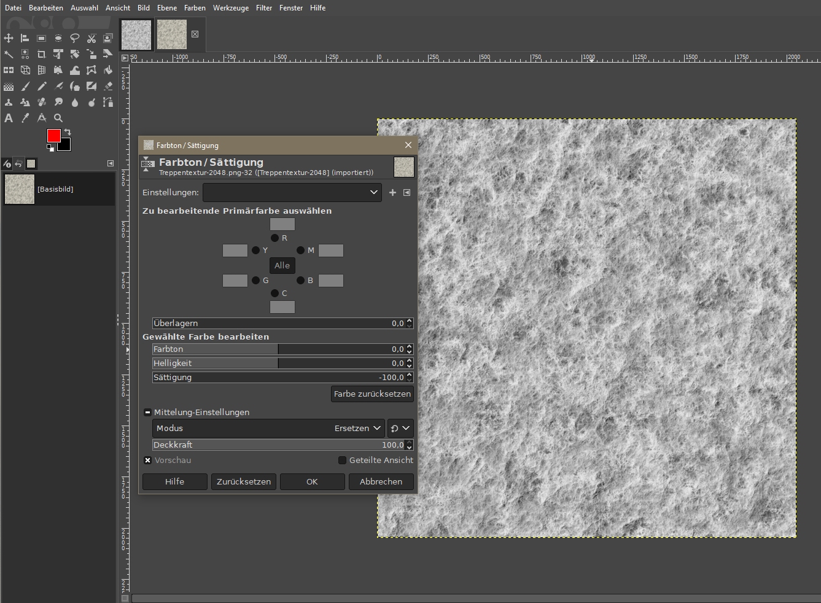
Task: Collapse the Mittelung-Einstellungen section
Action: point(147,412)
